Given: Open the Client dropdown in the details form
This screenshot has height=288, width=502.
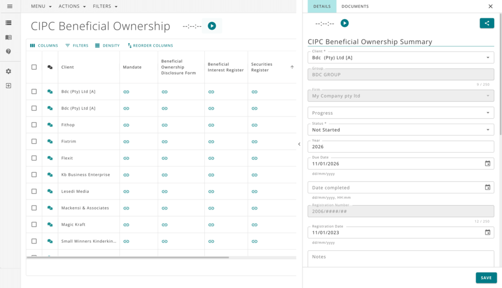Looking at the screenshot, I should 400,58.
